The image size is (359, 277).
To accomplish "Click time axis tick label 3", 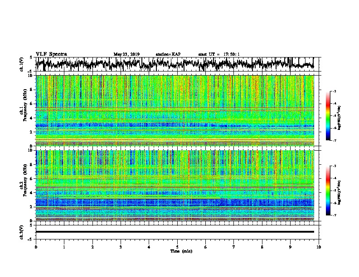I will [121, 247].
